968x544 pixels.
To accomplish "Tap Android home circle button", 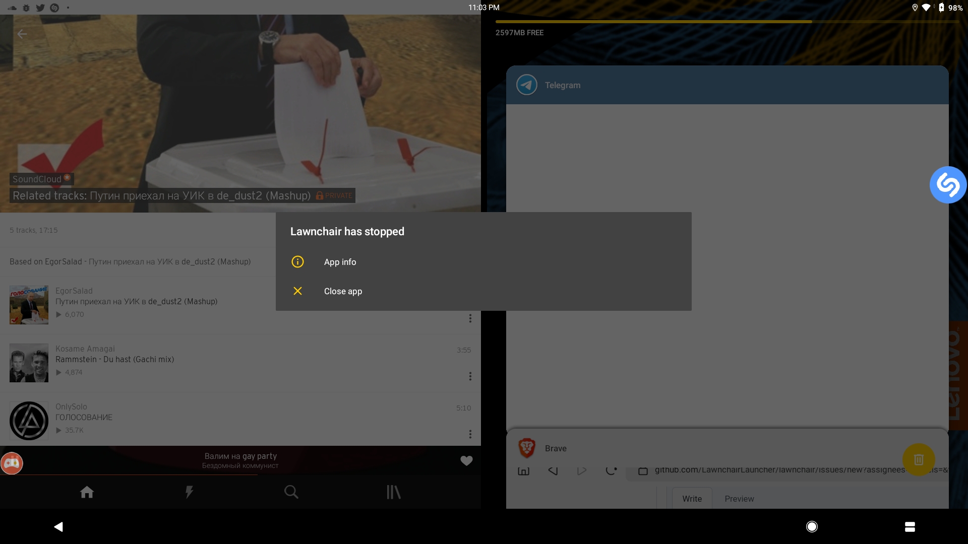I will 812,527.
